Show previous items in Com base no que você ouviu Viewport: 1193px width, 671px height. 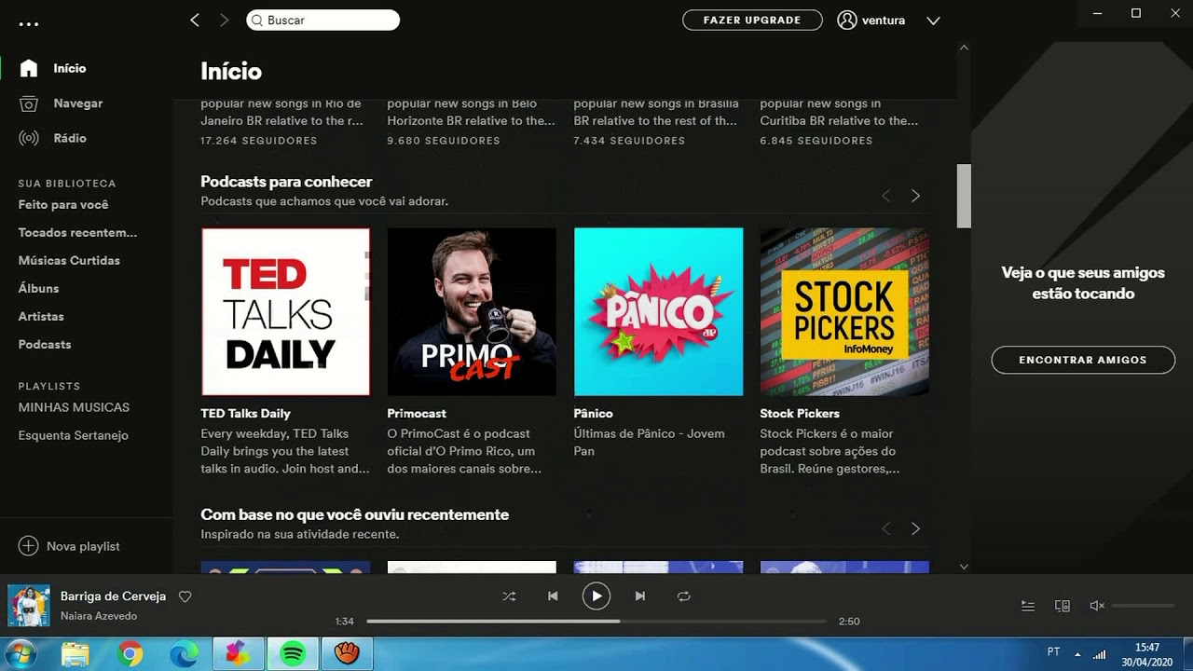pos(886,528)
